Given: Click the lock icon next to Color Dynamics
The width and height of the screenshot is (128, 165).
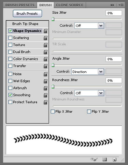Looking at the screenshot, I should coord(45,59).
